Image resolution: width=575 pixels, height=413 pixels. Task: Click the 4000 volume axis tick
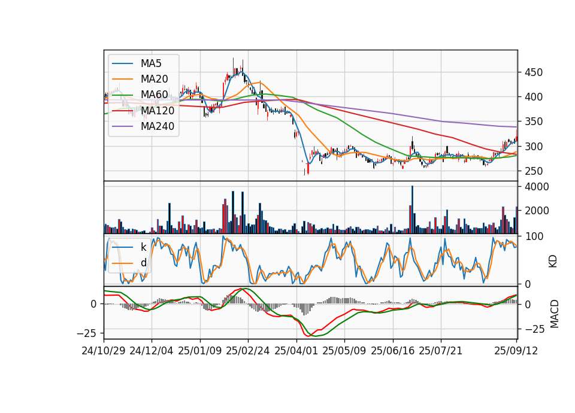point(537,187)
